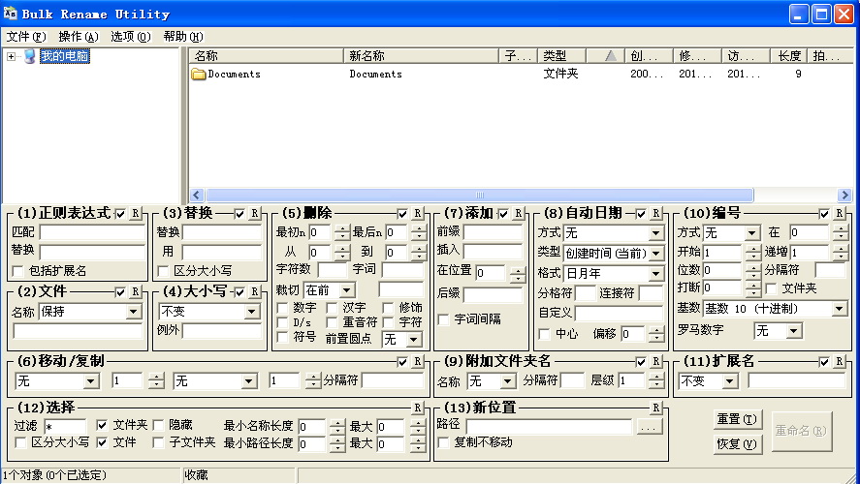Reset section (12) 选择 with R button

pyautogui.click(x=417, y=408)
